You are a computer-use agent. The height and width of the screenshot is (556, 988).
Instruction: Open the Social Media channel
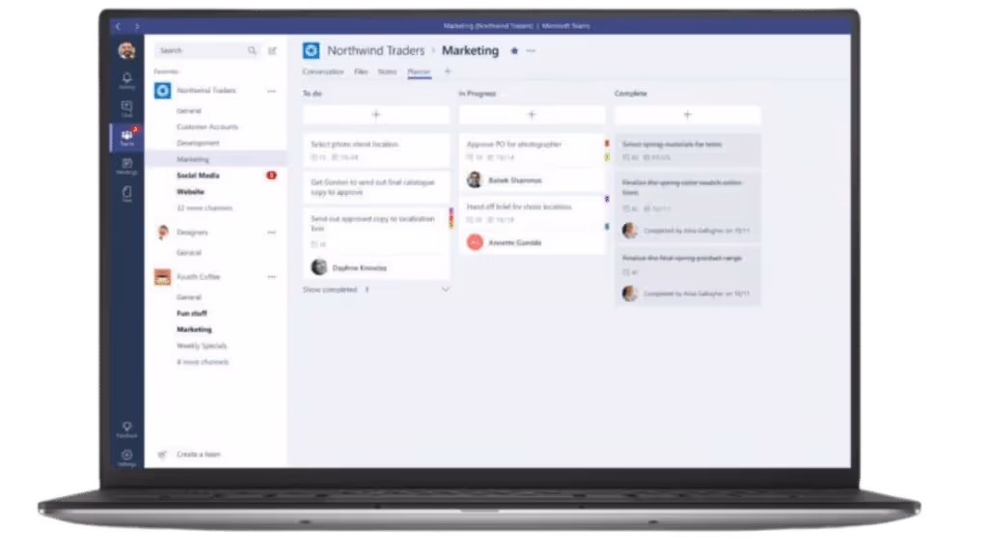coord(198,176)
